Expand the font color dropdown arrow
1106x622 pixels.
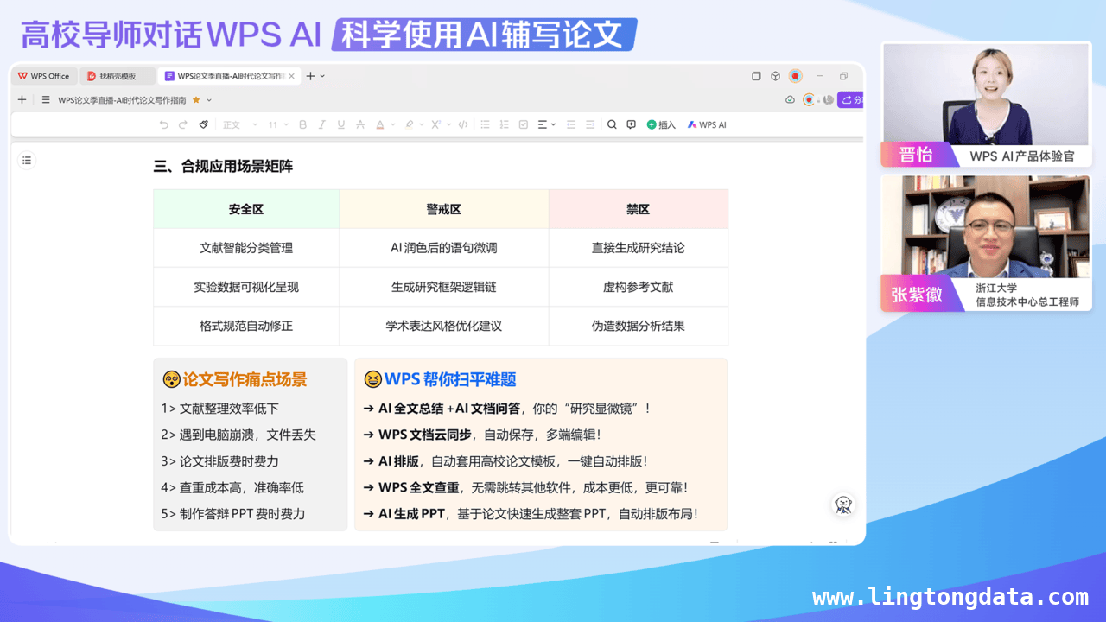tap(391, 124)
